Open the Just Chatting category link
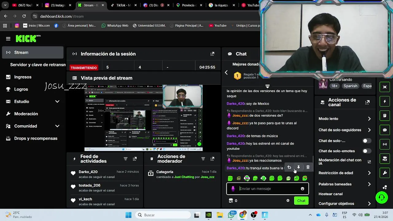This screenshot has height=221, width=393. click(184, 177)
